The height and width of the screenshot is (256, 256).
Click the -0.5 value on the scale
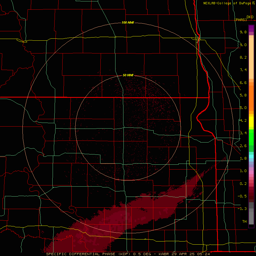[x=242, y=196]
